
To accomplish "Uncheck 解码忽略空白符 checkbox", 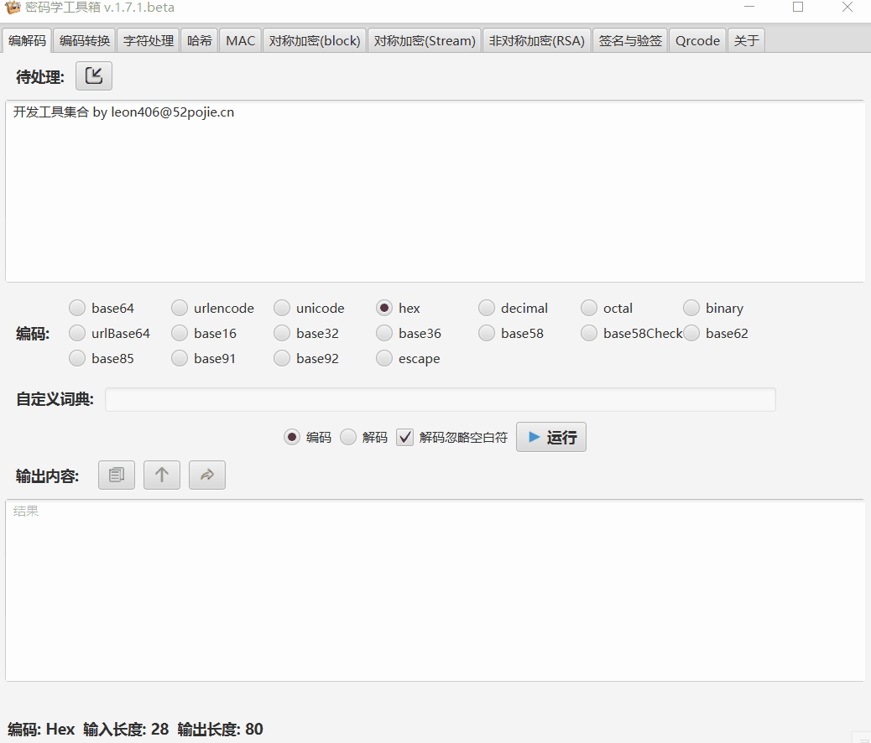I will [x=404, y=437].
